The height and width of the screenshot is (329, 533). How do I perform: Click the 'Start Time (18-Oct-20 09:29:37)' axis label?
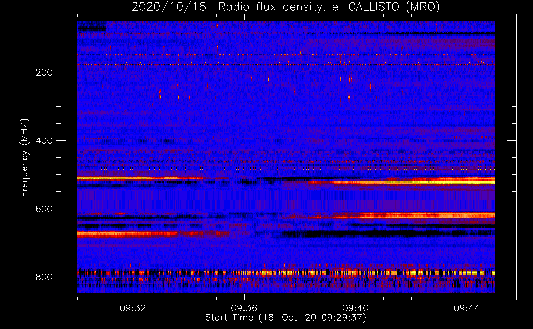[x=286, y=318]
